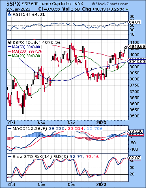The image size is (146, 188).
Task: Click the 30 level on RSI axis
Action: pyautogui.click(x=132, y=30)
